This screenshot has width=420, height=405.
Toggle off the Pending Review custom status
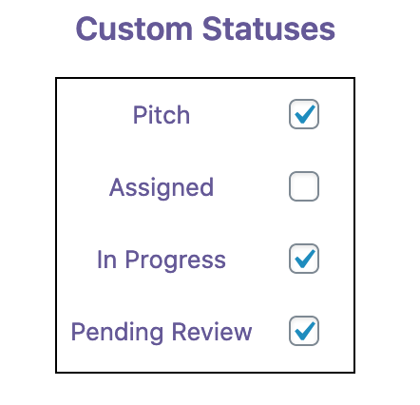304,331
